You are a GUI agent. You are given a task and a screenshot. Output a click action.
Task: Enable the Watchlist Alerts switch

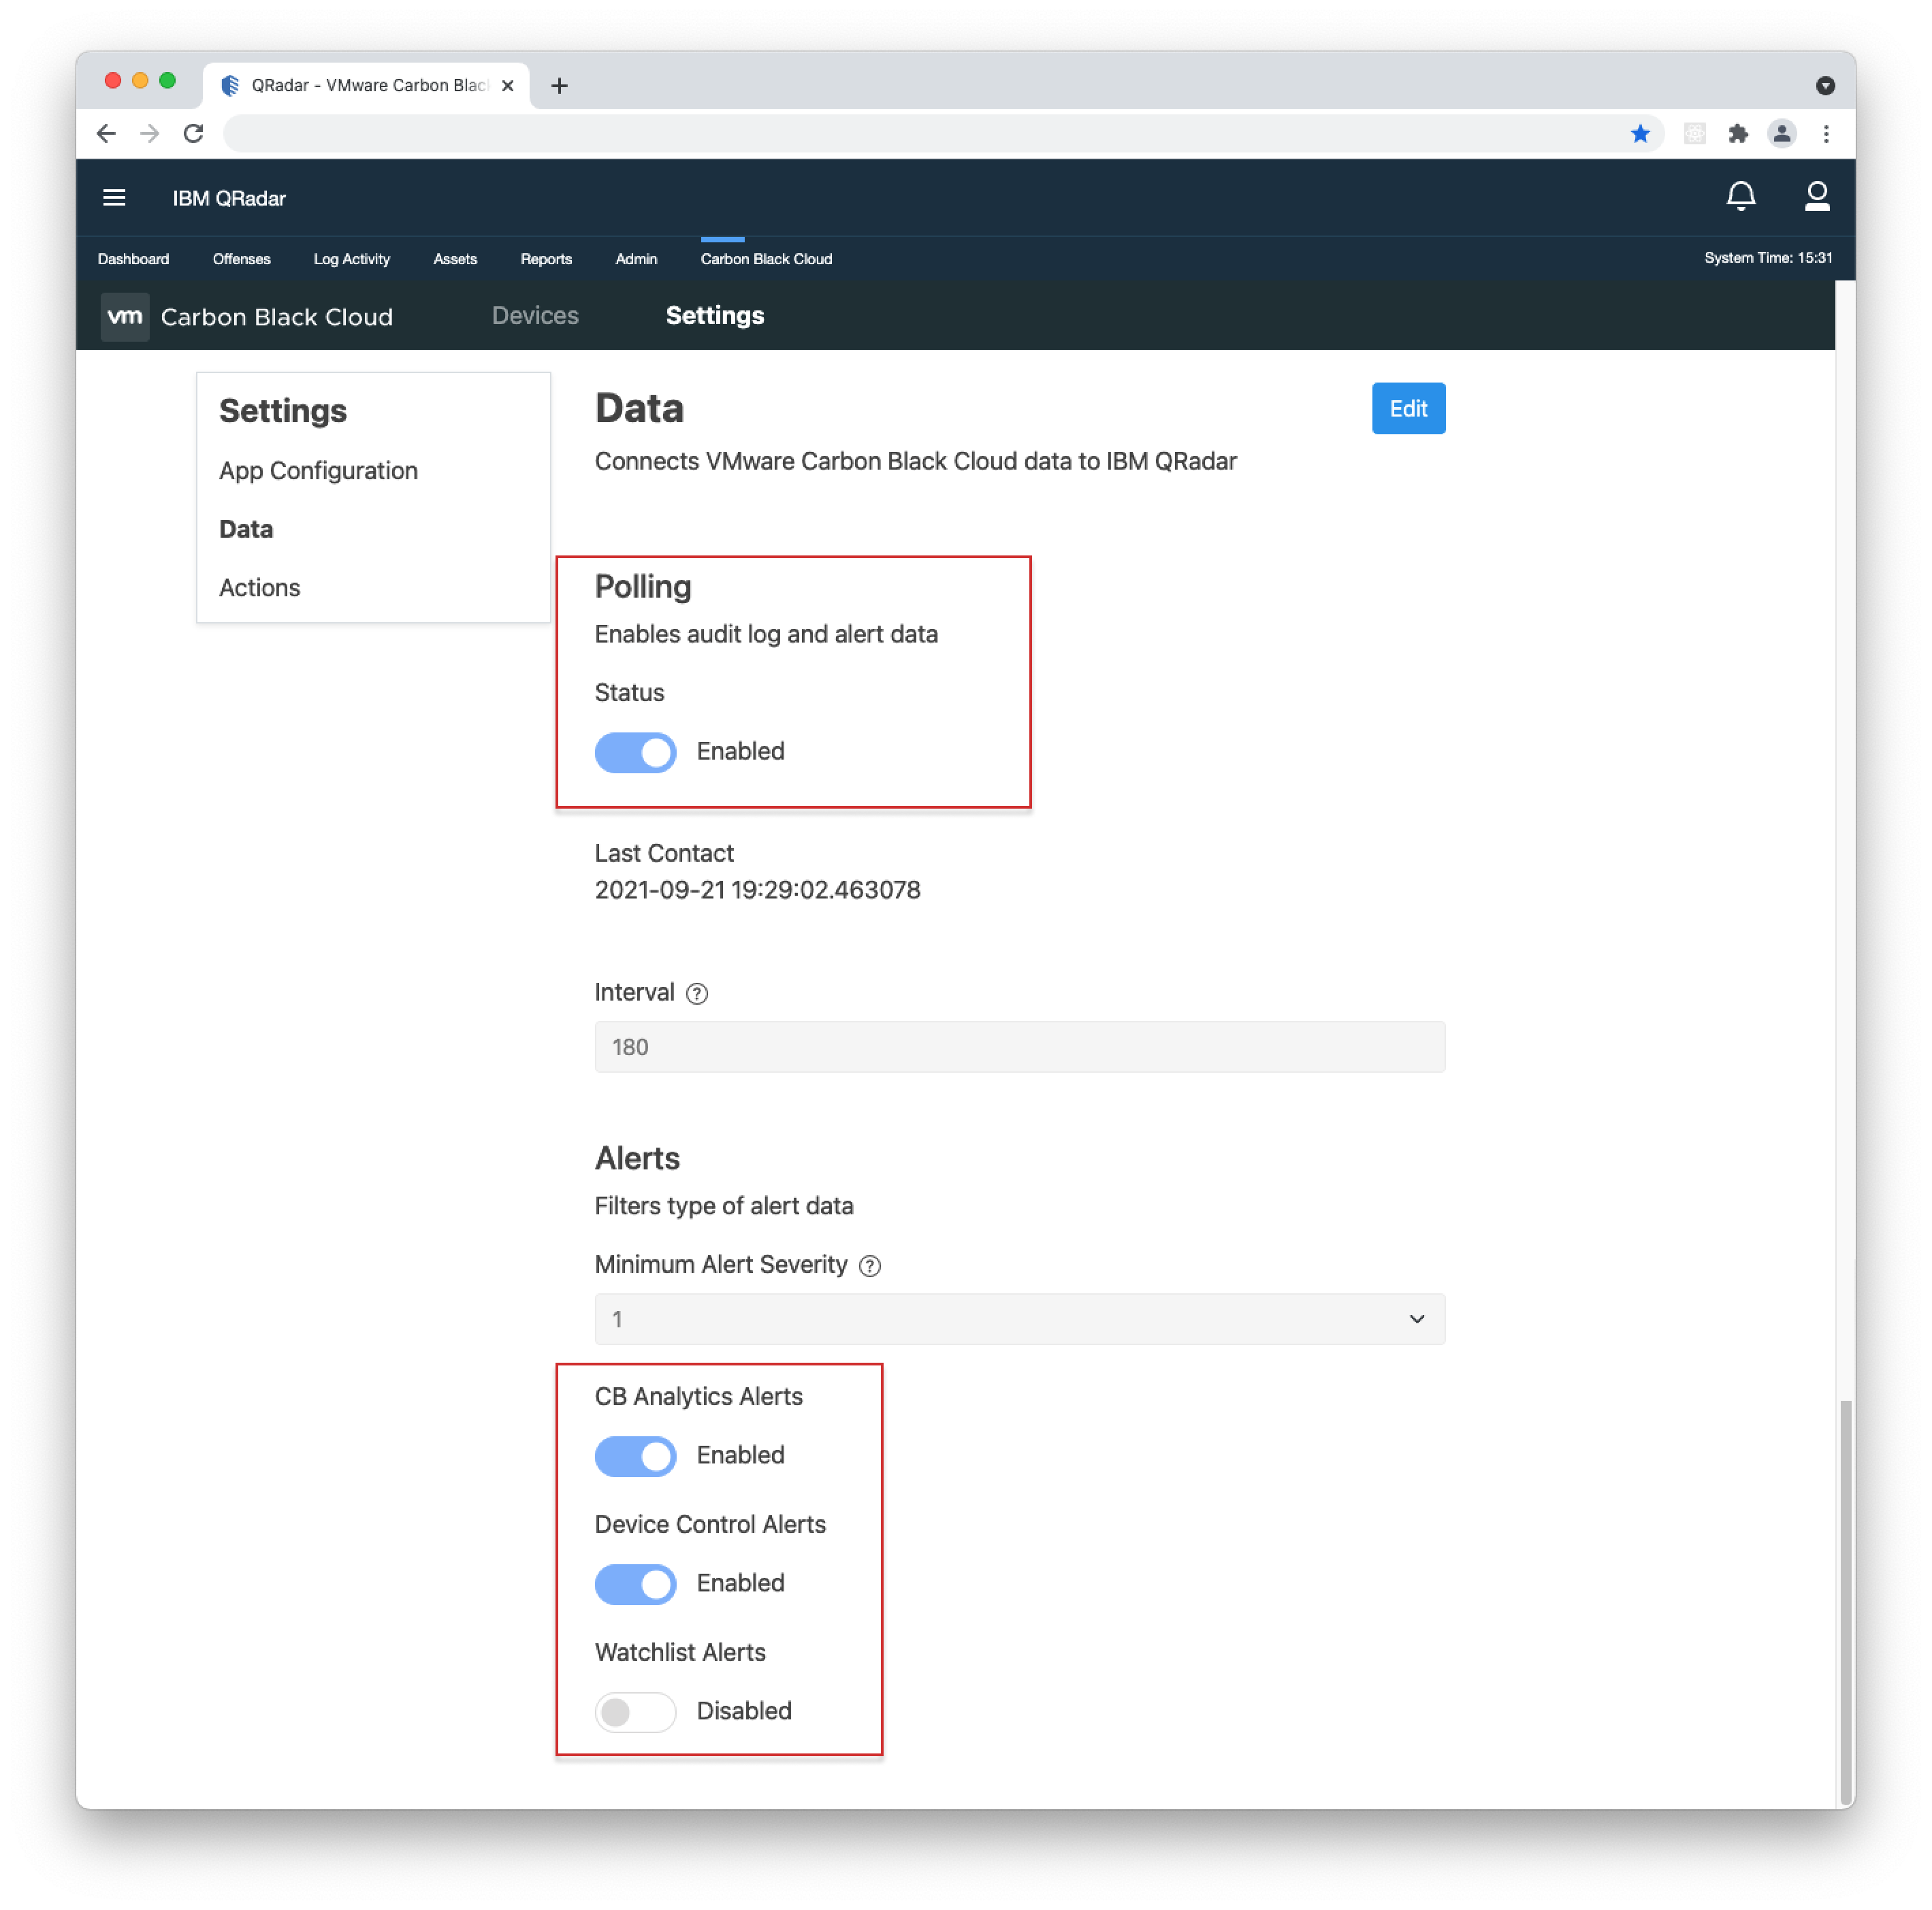(x=635, y=1712)
